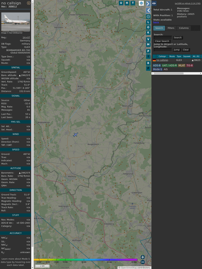Click the ADS-B source legend label
Viewport: 202px width, 269px height.
point(157,66)
